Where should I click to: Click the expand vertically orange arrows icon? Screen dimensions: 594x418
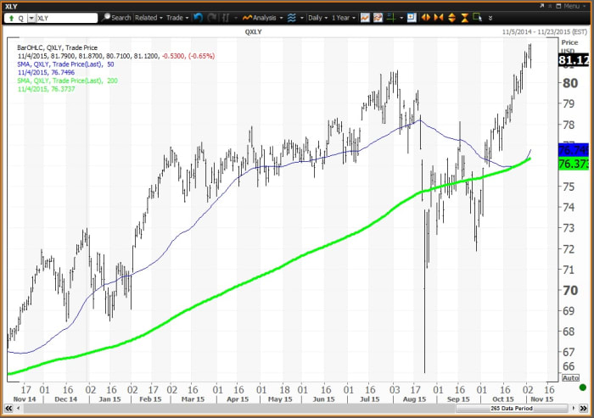tap(451, 18)
